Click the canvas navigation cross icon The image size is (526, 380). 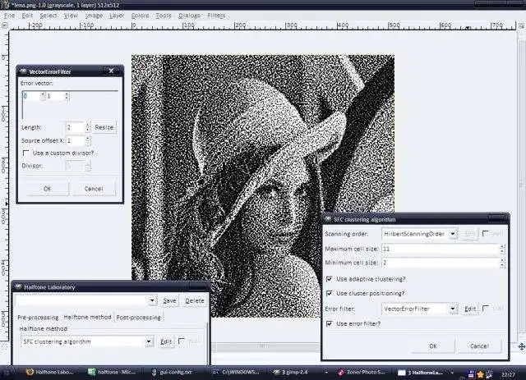click(522, 346)
